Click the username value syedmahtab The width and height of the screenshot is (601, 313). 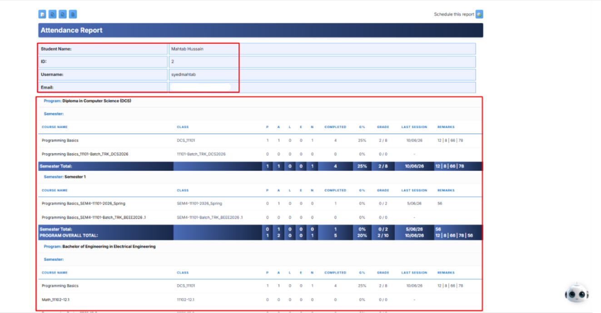[x=184, y=75]
